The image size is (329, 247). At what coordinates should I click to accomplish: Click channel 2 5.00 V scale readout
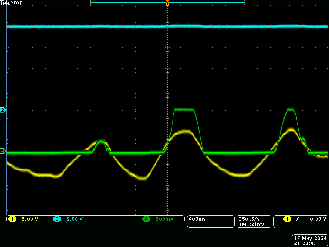tap(75, 219)
